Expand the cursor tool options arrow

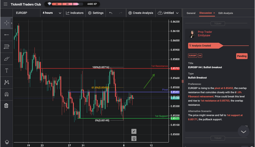pyautogui.click(x=12, y=23)
